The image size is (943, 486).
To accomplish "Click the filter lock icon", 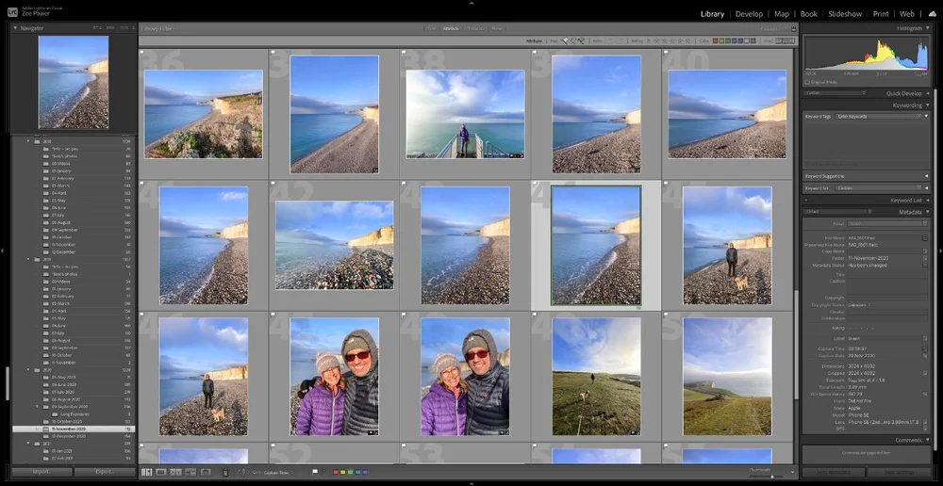I will pos(794,28).
